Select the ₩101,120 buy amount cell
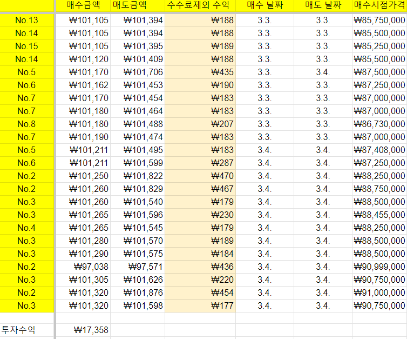 83,59
